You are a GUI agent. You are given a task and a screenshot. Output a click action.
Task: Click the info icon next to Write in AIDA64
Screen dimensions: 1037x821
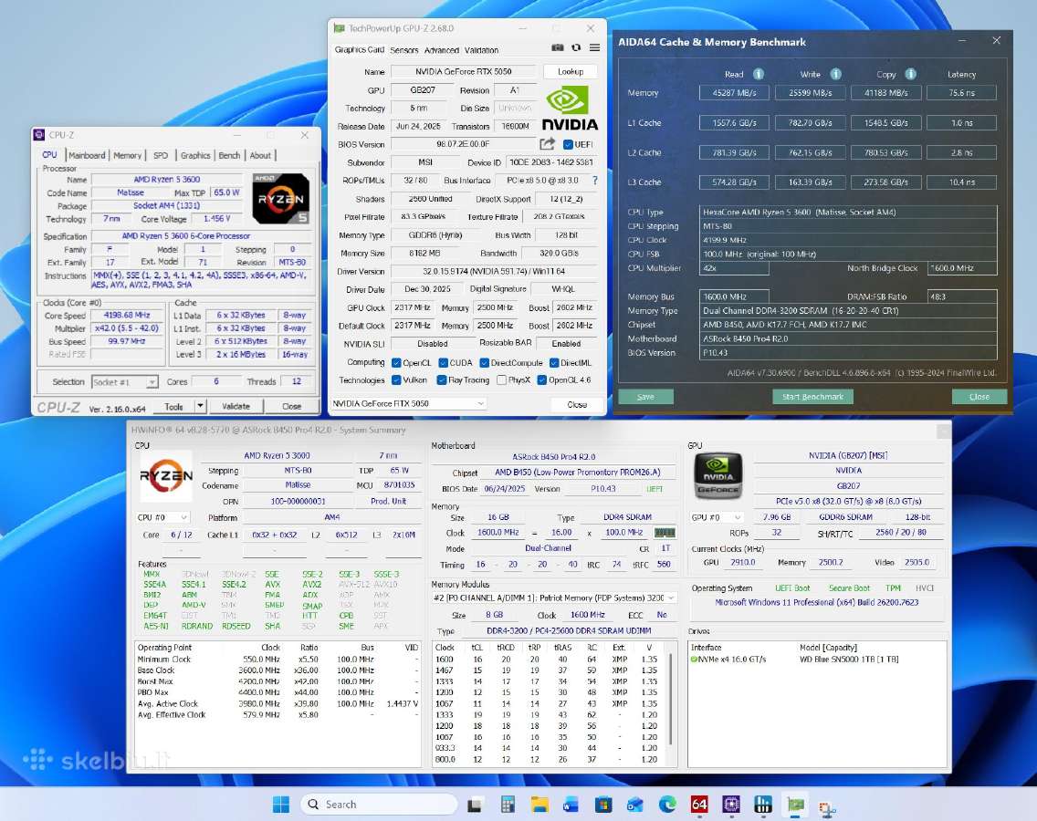coord(836,74)
